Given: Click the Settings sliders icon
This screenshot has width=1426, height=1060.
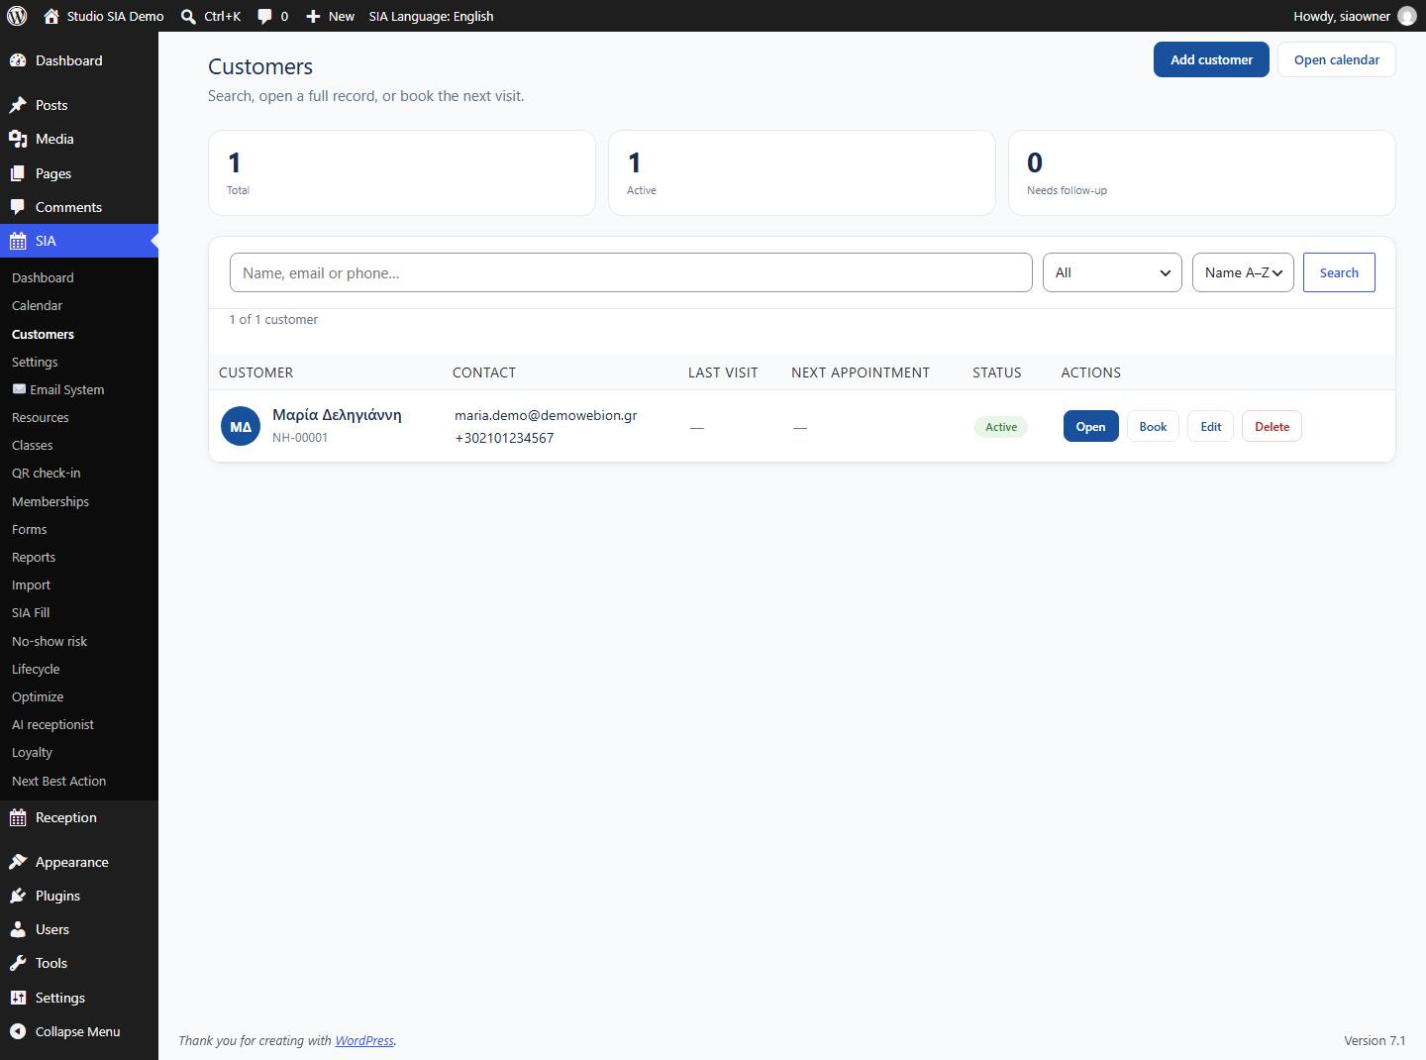Looking at the screenshot, I should click(18, 998).
